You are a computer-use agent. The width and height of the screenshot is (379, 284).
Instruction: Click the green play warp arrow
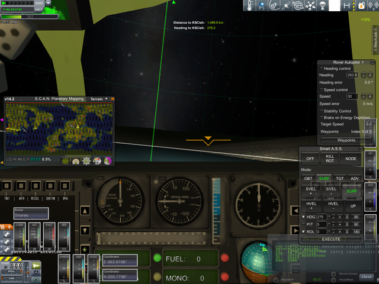(4, 3)
